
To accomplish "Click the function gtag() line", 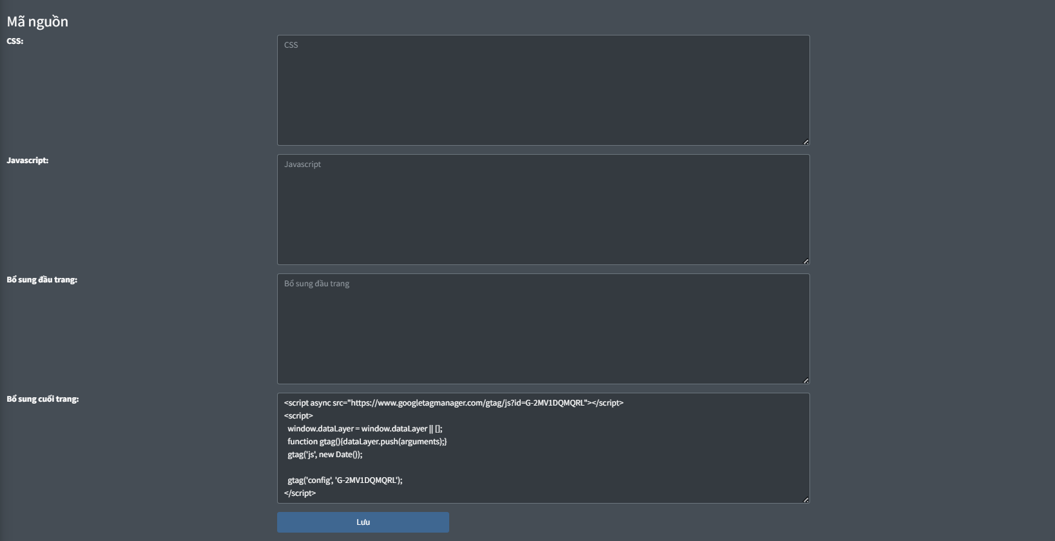I will point(367,442).
